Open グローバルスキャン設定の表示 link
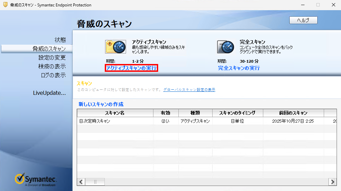 point(189,90)
